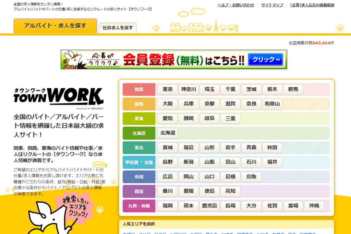Choose 愛知 in the 東海 row
The image size is (351, 234).
[x=168, y=119]
